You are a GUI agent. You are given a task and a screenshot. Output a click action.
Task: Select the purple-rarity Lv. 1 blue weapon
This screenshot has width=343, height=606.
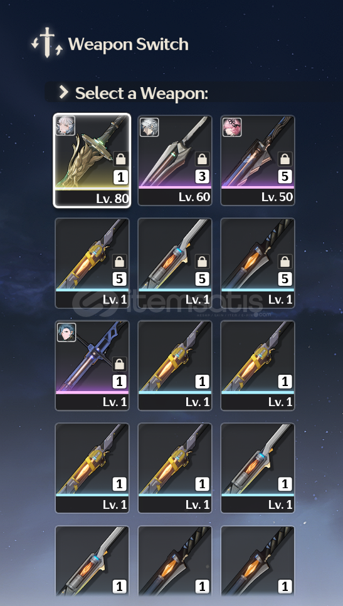pyautogui.click(x=92, y=365)
